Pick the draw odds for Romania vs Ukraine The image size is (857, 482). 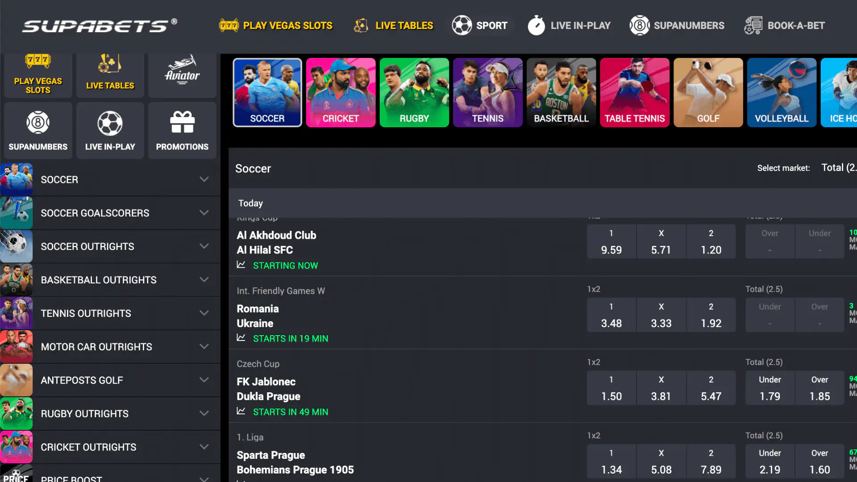661,315
